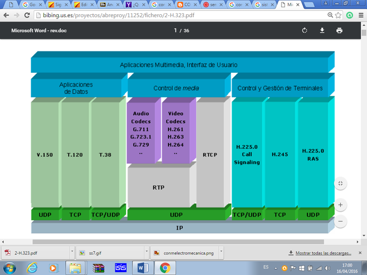Switch to the Edi browser tab
367x275 pixels.
pyautogui.click(x=83, y=5)
